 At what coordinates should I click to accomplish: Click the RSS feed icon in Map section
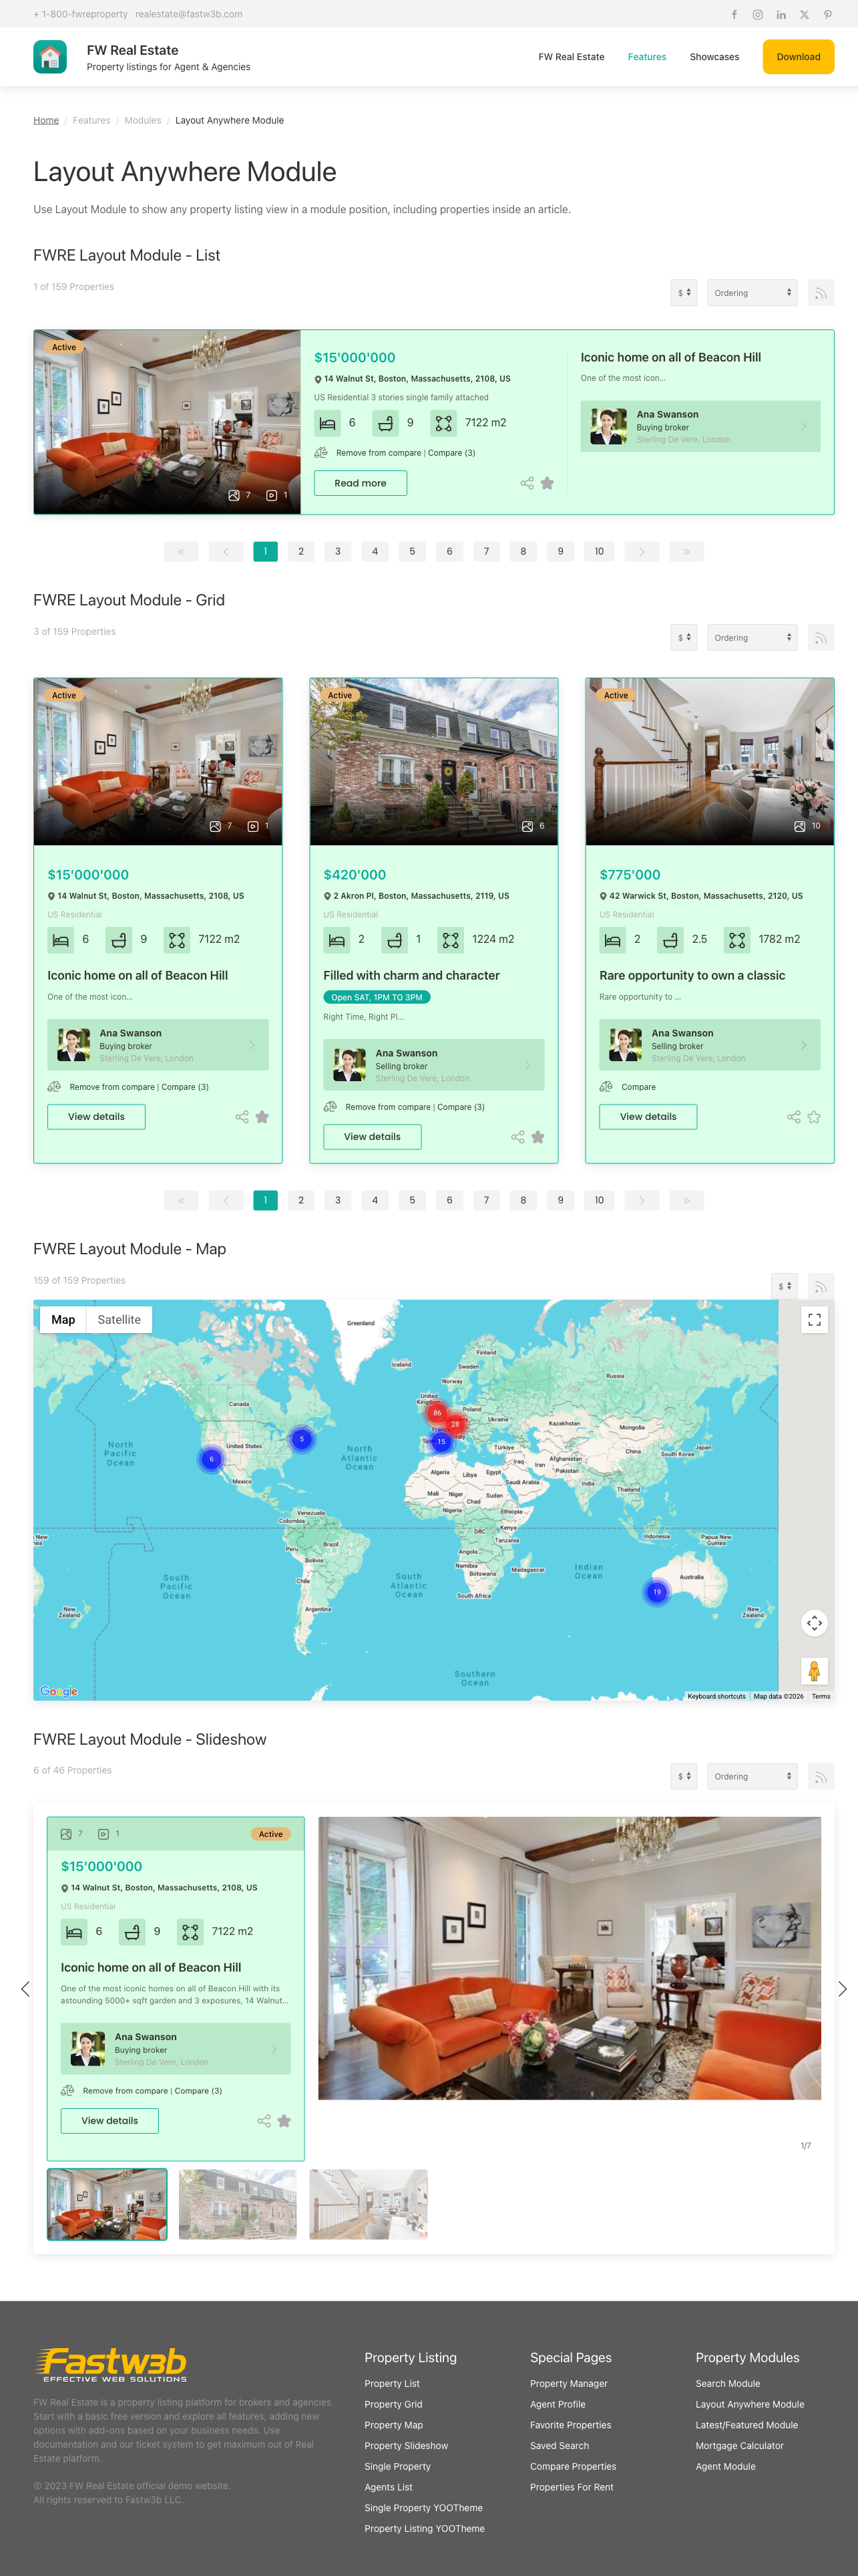coord(820,1286)
